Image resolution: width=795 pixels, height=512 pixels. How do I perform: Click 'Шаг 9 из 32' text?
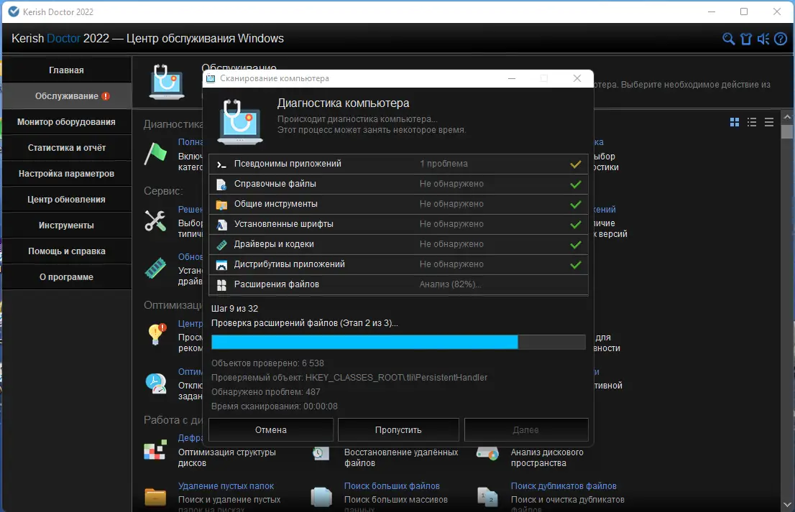[235, 308]
